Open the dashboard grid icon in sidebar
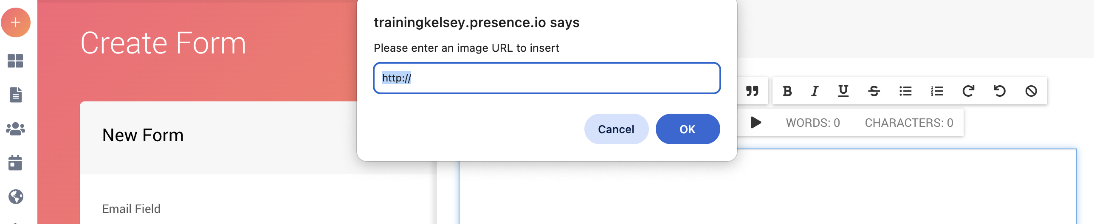 [x=16, y=61]
